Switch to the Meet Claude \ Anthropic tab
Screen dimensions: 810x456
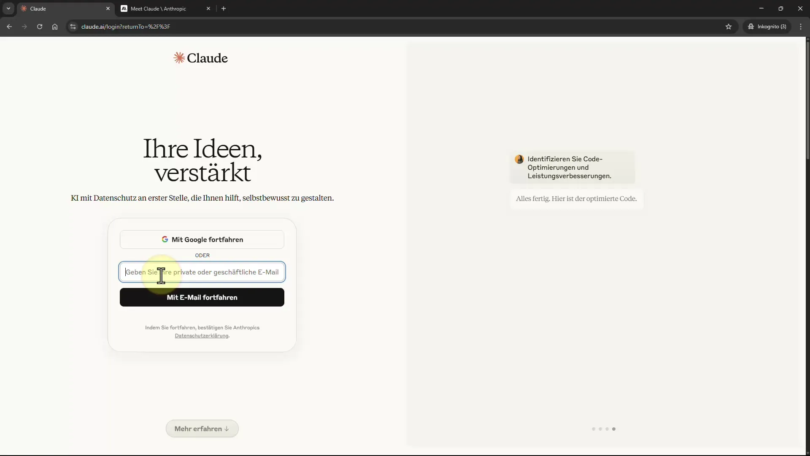click(x=165, y=8)
